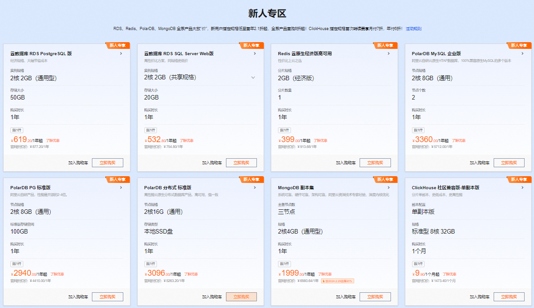The width and height of the screenshot is (534, 308).
Task: Select 2核 2GB (通用型) spec value
Action: click(33, 78)
